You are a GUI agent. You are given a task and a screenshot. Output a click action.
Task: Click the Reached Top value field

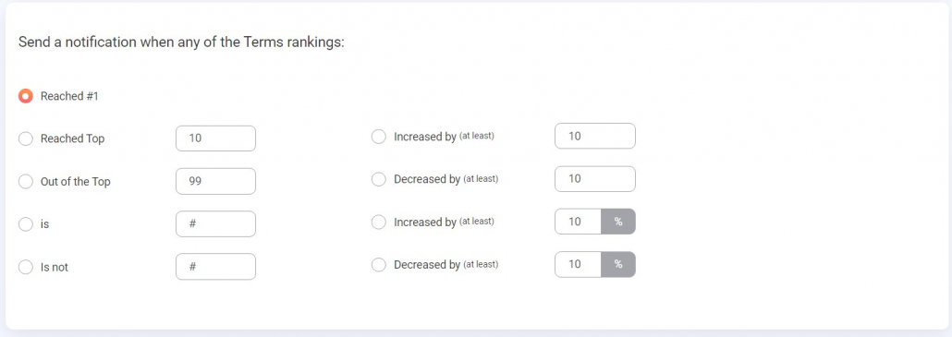215,138
